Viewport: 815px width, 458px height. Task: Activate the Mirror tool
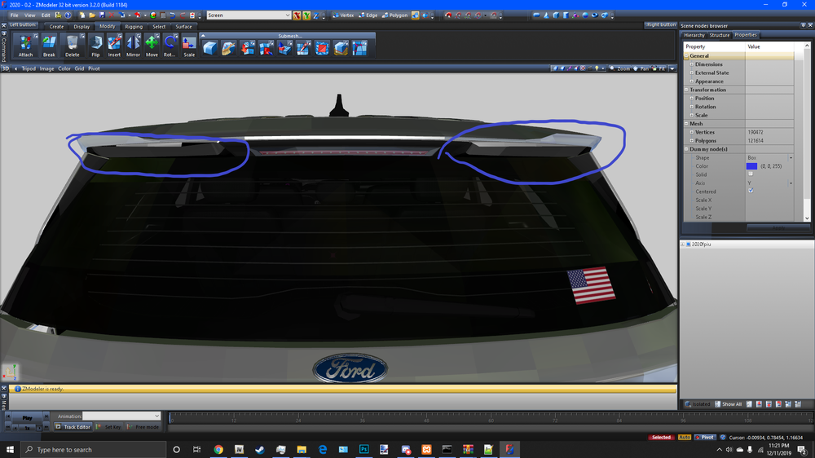[x=133, y=46]
